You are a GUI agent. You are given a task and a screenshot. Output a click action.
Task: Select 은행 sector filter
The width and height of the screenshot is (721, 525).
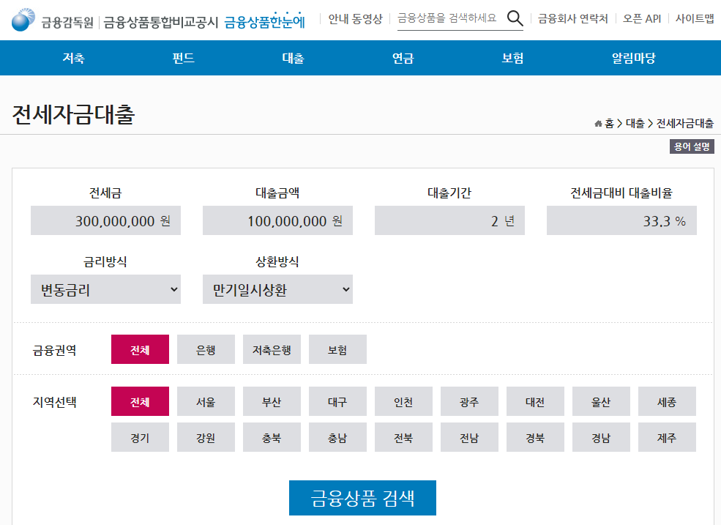(206, 349)
